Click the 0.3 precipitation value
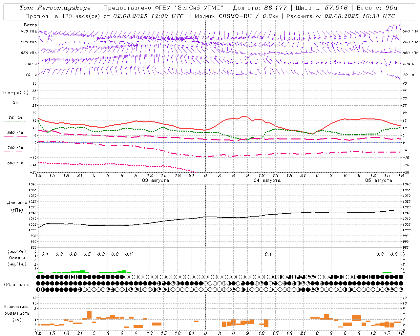This screenshot has width=420, height=336. tap(101, 254)
